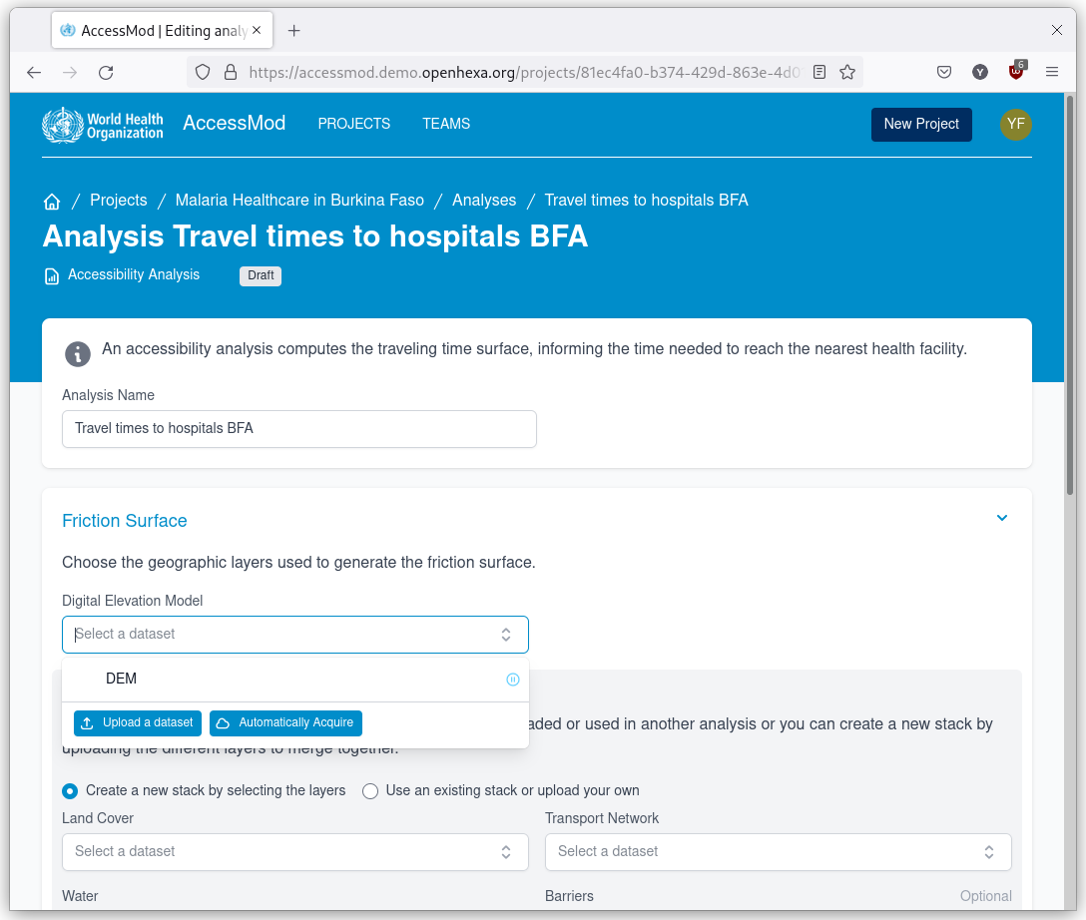Viewport: 1086px width, 920px height.
Task: Click the home icon in breadcrumb
Action: click(52, 202)
